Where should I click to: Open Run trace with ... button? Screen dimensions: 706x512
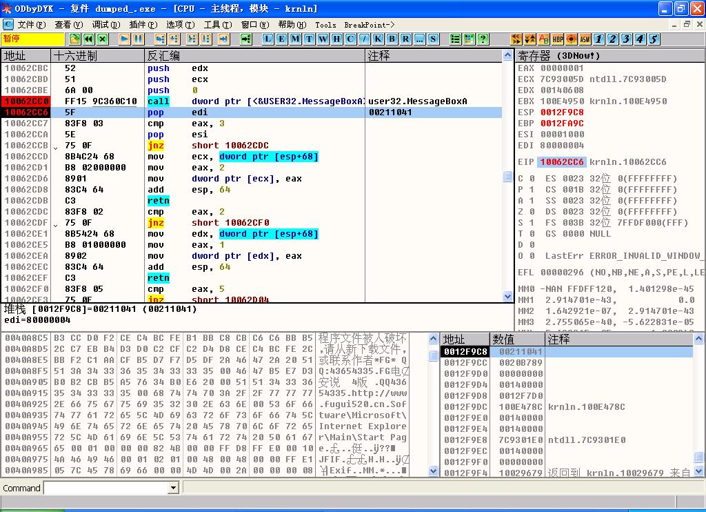click(x=420, y=39)
